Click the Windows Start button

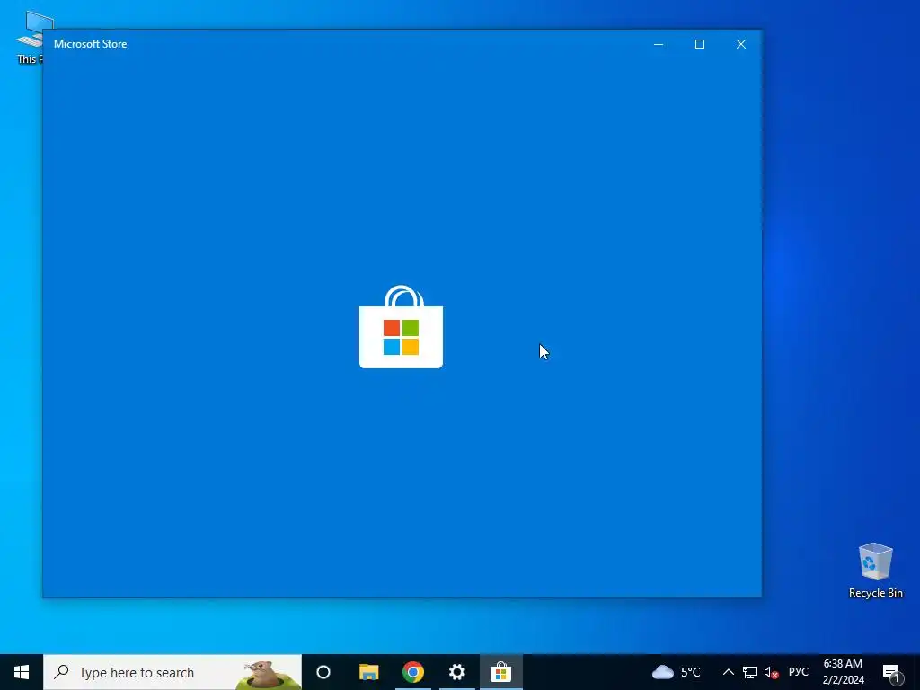(22, 672)
